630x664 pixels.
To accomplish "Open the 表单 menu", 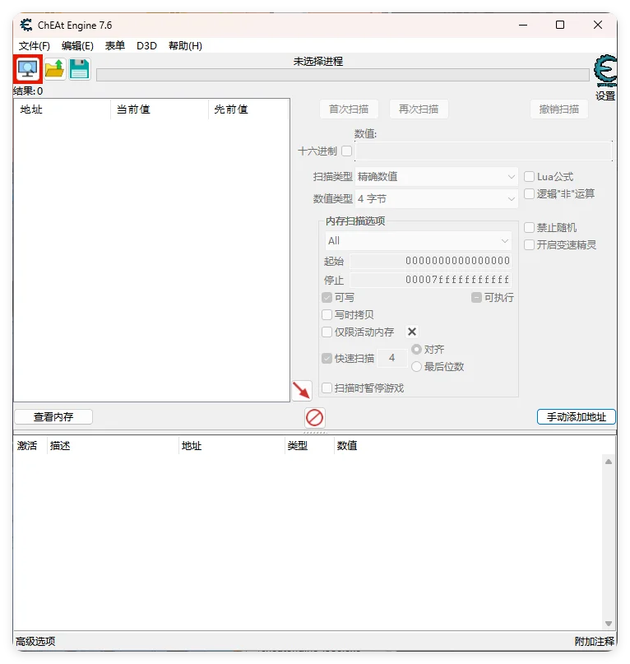I will coord(115,46).
